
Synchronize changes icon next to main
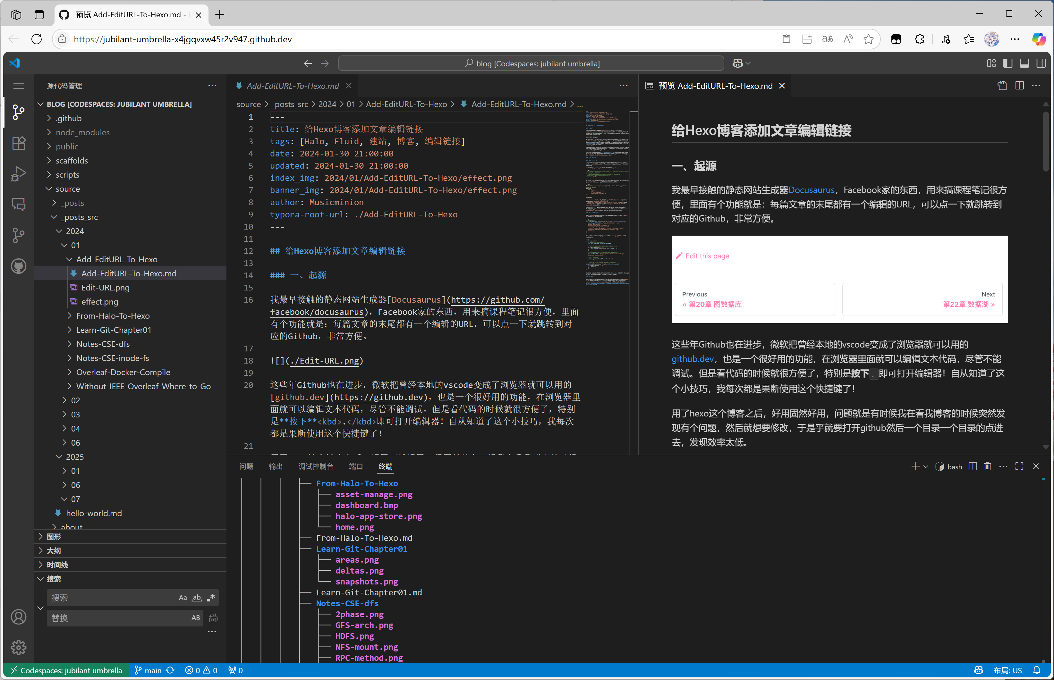[x=170, y=670]
